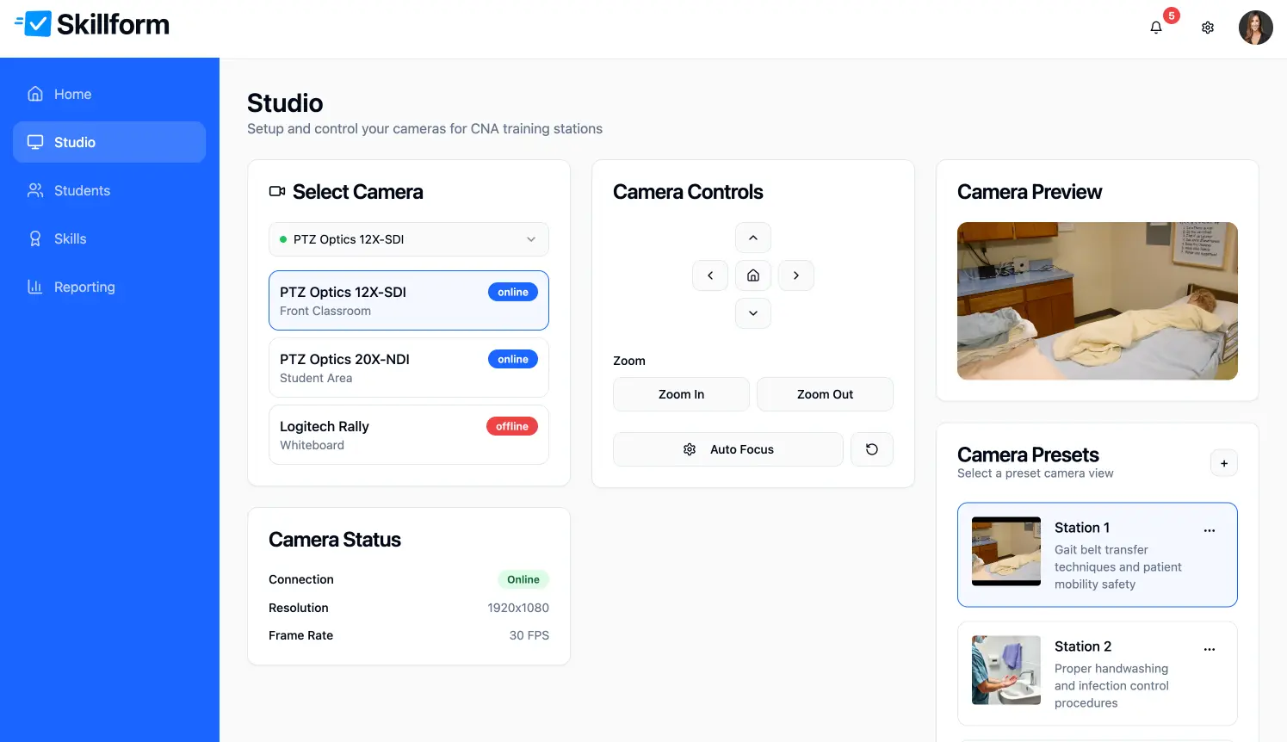1287x742 pixels.
Task: Click the camera preview image
Action: (x=1097, y=300)
